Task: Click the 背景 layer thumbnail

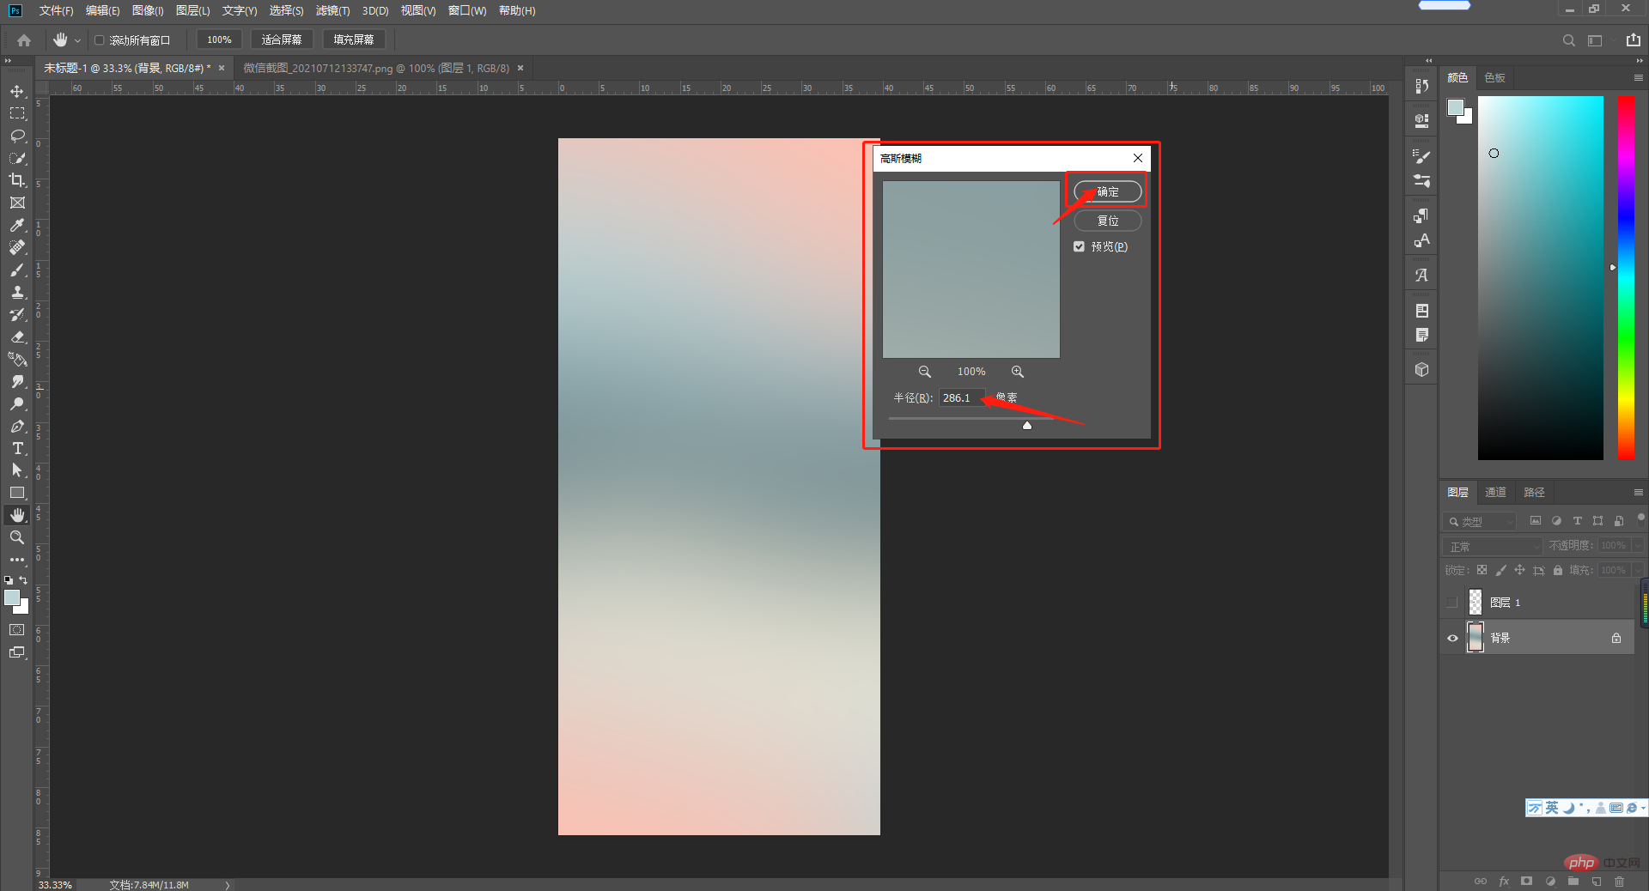Action: pyautogui.click(x=1475, y=638)
